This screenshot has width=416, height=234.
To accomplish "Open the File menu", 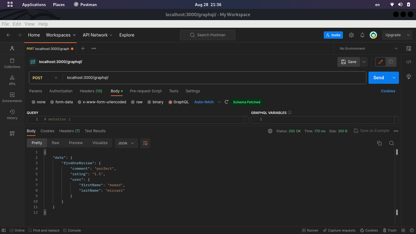I will (5, 24).
